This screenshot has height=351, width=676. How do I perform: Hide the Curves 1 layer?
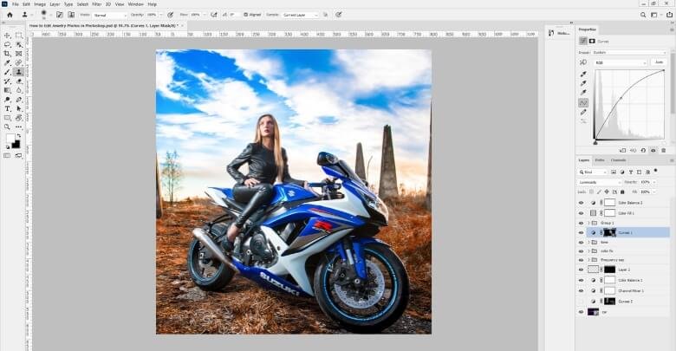pyautogui.click(x=581, y=233)
